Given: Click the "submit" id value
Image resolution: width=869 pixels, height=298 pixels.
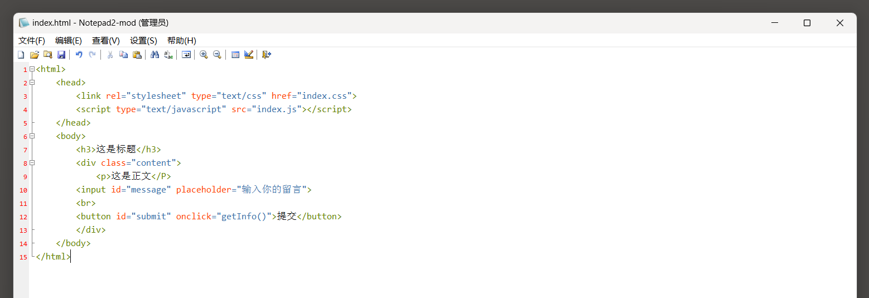Looking at the screenshot, I should pyautogui.click(x=151, y=217).
